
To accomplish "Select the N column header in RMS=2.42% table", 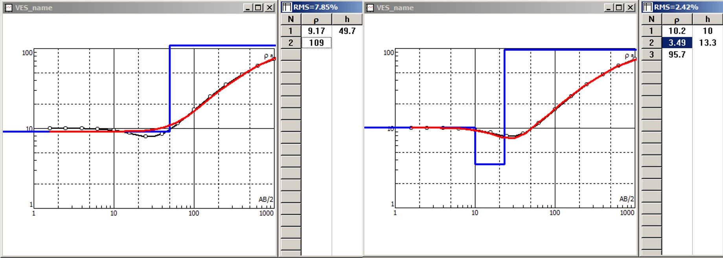I will pyautogui.click(x=652, y=19).
